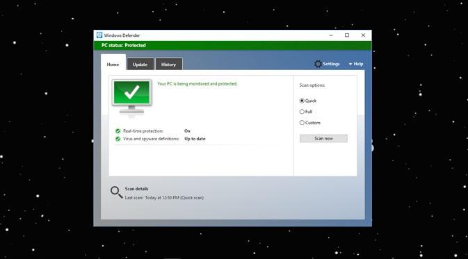This screenshot has height=259, width=468.
Task: Click the Scan options heading
Action: click(x=312, y=85)
